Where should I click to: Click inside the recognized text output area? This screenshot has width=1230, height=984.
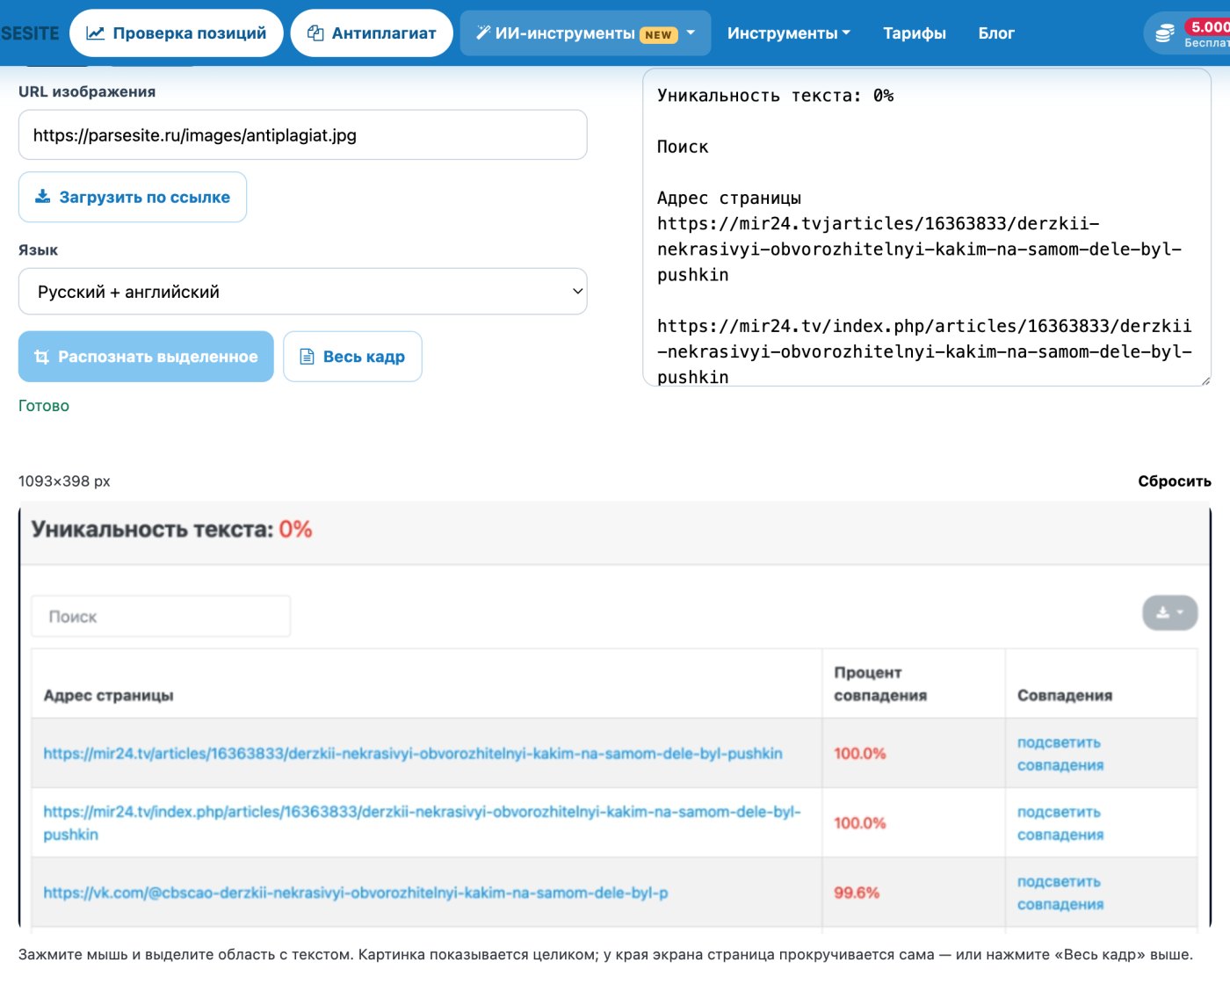point(927,227)
